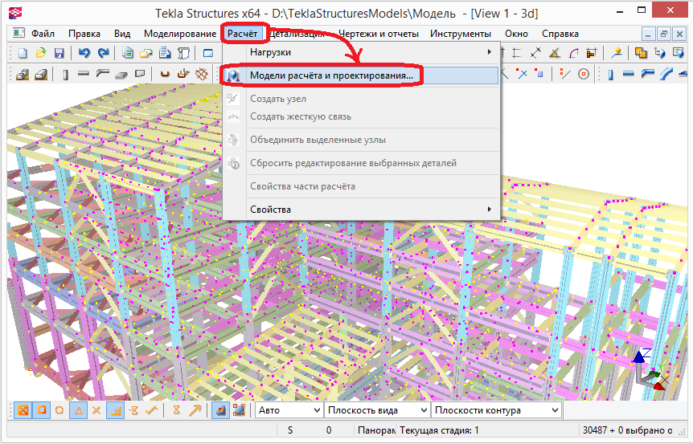Click the blue window view icon

coord(207,54)
